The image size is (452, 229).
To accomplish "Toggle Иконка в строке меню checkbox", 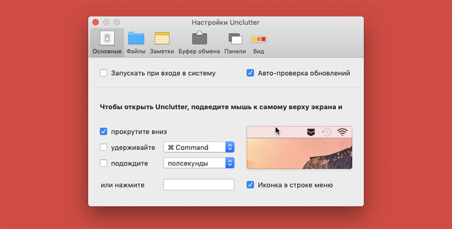I will pyautogui.click(x=250, y=185).
